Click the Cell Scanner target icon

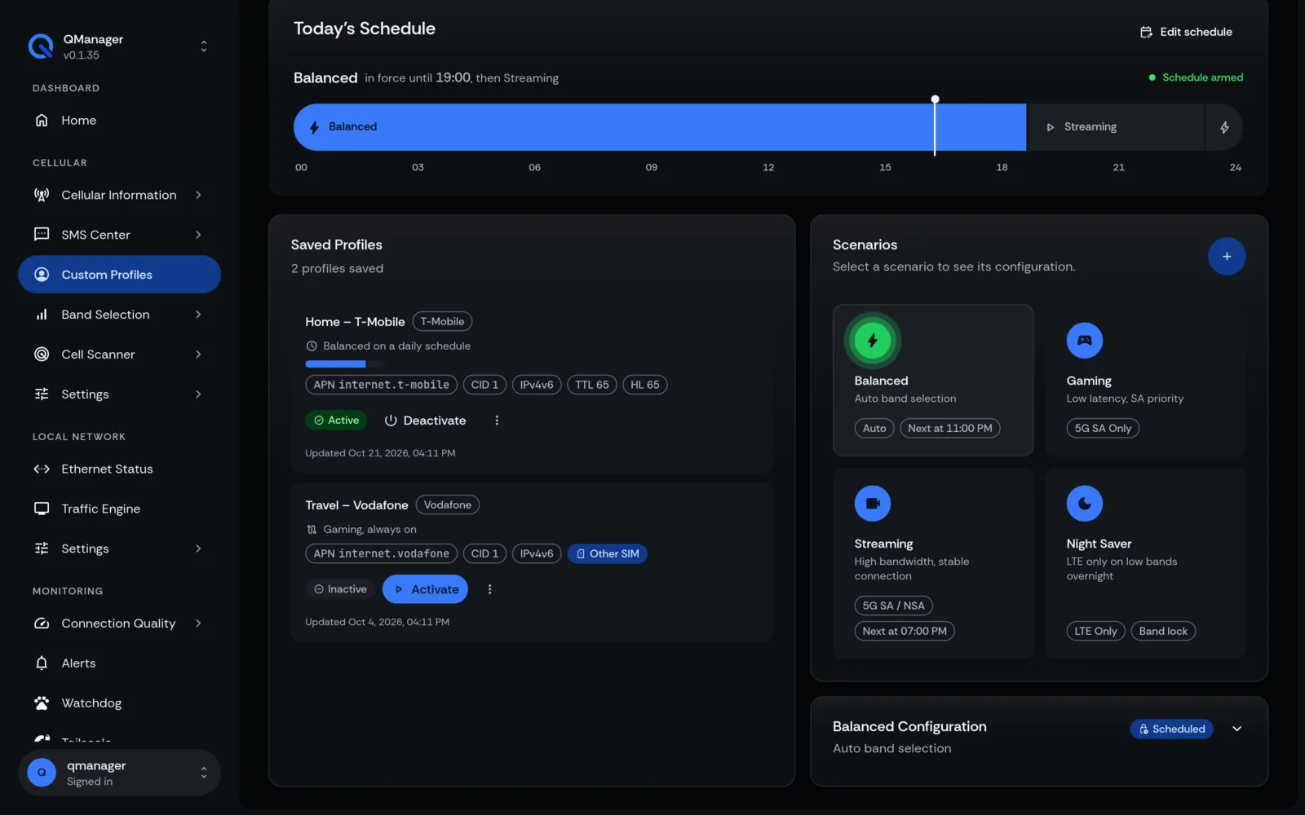tap(42, 355)
